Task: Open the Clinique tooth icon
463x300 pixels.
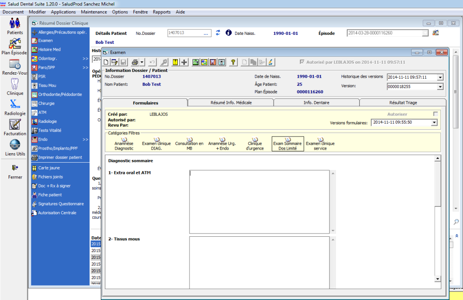Action: tap(15, 87)
